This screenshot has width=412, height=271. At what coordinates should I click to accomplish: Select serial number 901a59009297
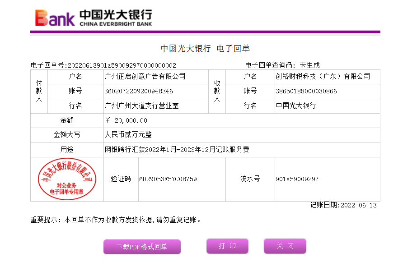[x=297, y=179]
